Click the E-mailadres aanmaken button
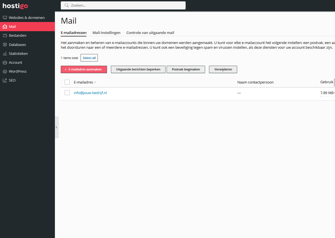 pos(84,69)
